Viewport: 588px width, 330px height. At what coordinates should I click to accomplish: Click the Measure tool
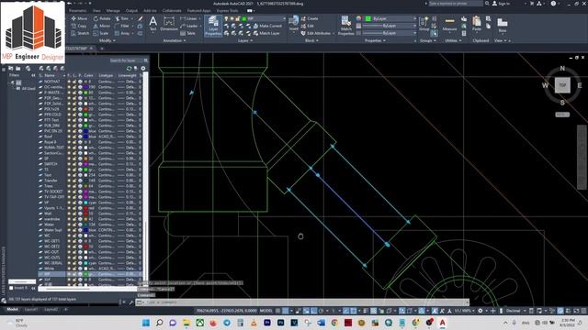point(449,25)
